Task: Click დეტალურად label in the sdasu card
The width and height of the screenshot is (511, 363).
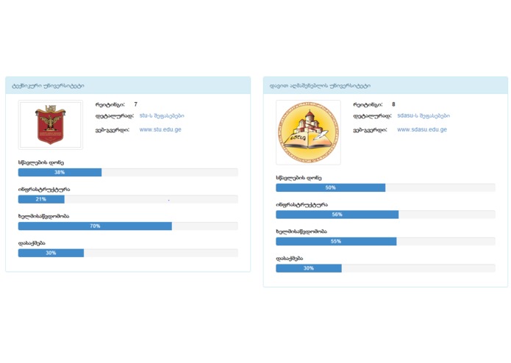Action: click(372, 116)
